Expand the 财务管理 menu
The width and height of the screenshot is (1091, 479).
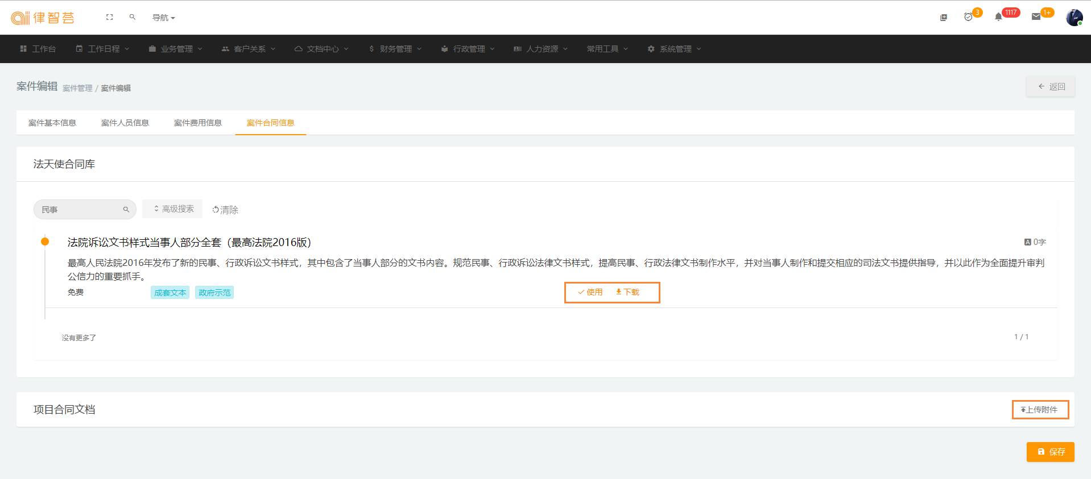pyautogui.click(x=395, y=49)
